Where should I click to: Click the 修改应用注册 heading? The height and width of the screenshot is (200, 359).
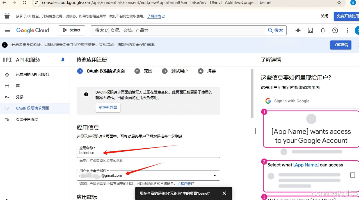[x=92, y=60]
